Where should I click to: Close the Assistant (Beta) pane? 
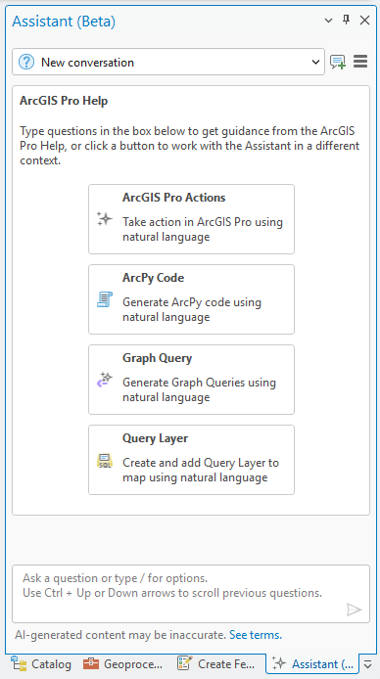(x=364, y=20)
